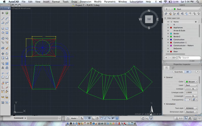This screenshot has width=202, height=126.
Task: Select the Spline curve tool
Action: (7, 23)
